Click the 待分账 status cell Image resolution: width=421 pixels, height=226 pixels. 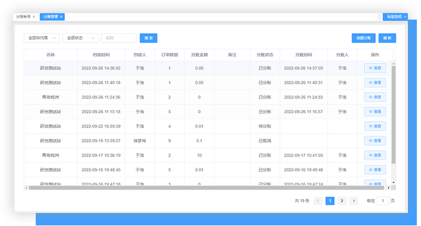(265, 126)
